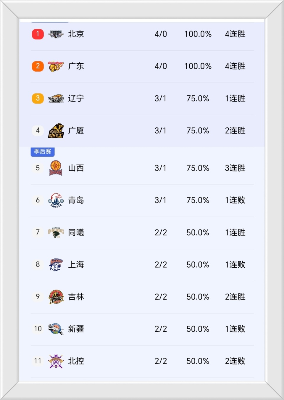Click the Zhejiang Guangsha lion logo
The height and width of the screenshot is (400, 284).
click(x=56, y=131)
